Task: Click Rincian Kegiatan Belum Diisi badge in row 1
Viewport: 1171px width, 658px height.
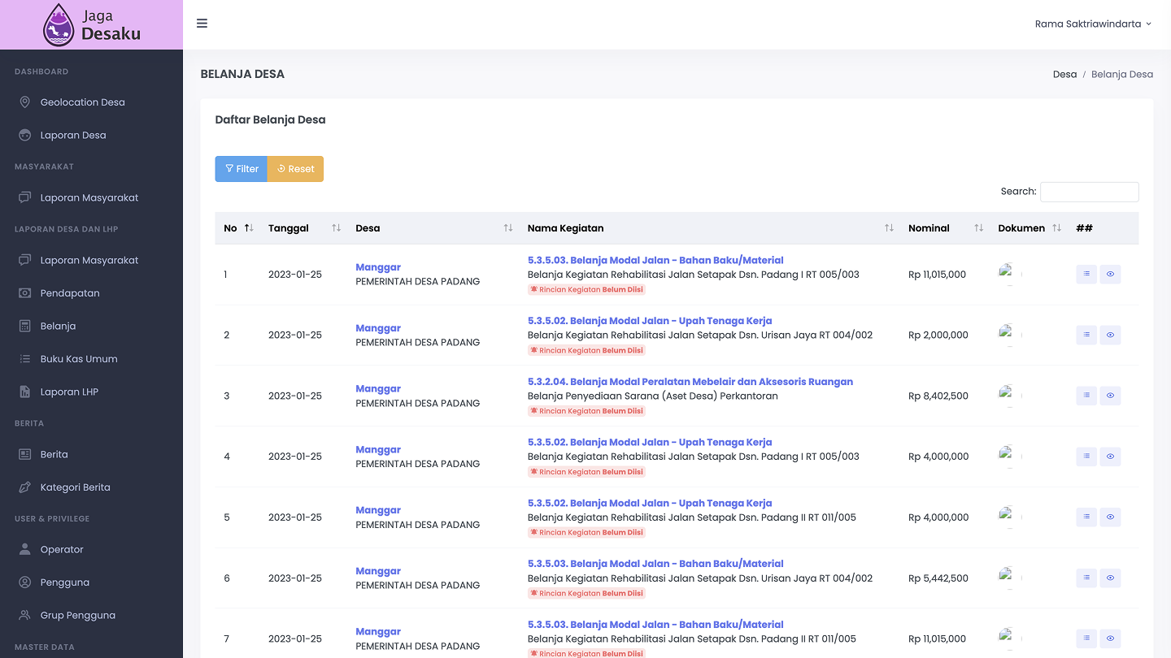Action: pos(586,289)
